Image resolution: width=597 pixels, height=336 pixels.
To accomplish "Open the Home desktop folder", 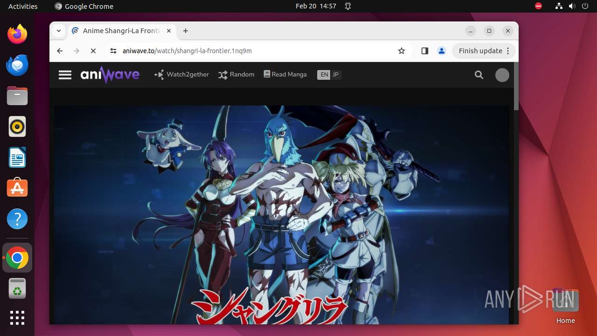I will click(565, 306).
